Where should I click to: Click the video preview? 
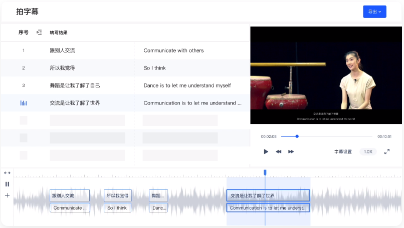click(326, 75)
